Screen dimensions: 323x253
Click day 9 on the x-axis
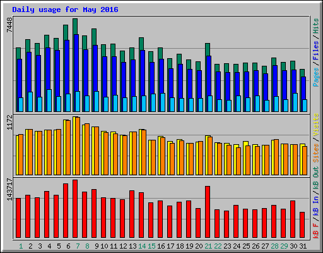pyautogui.click(x=97, y=246)
